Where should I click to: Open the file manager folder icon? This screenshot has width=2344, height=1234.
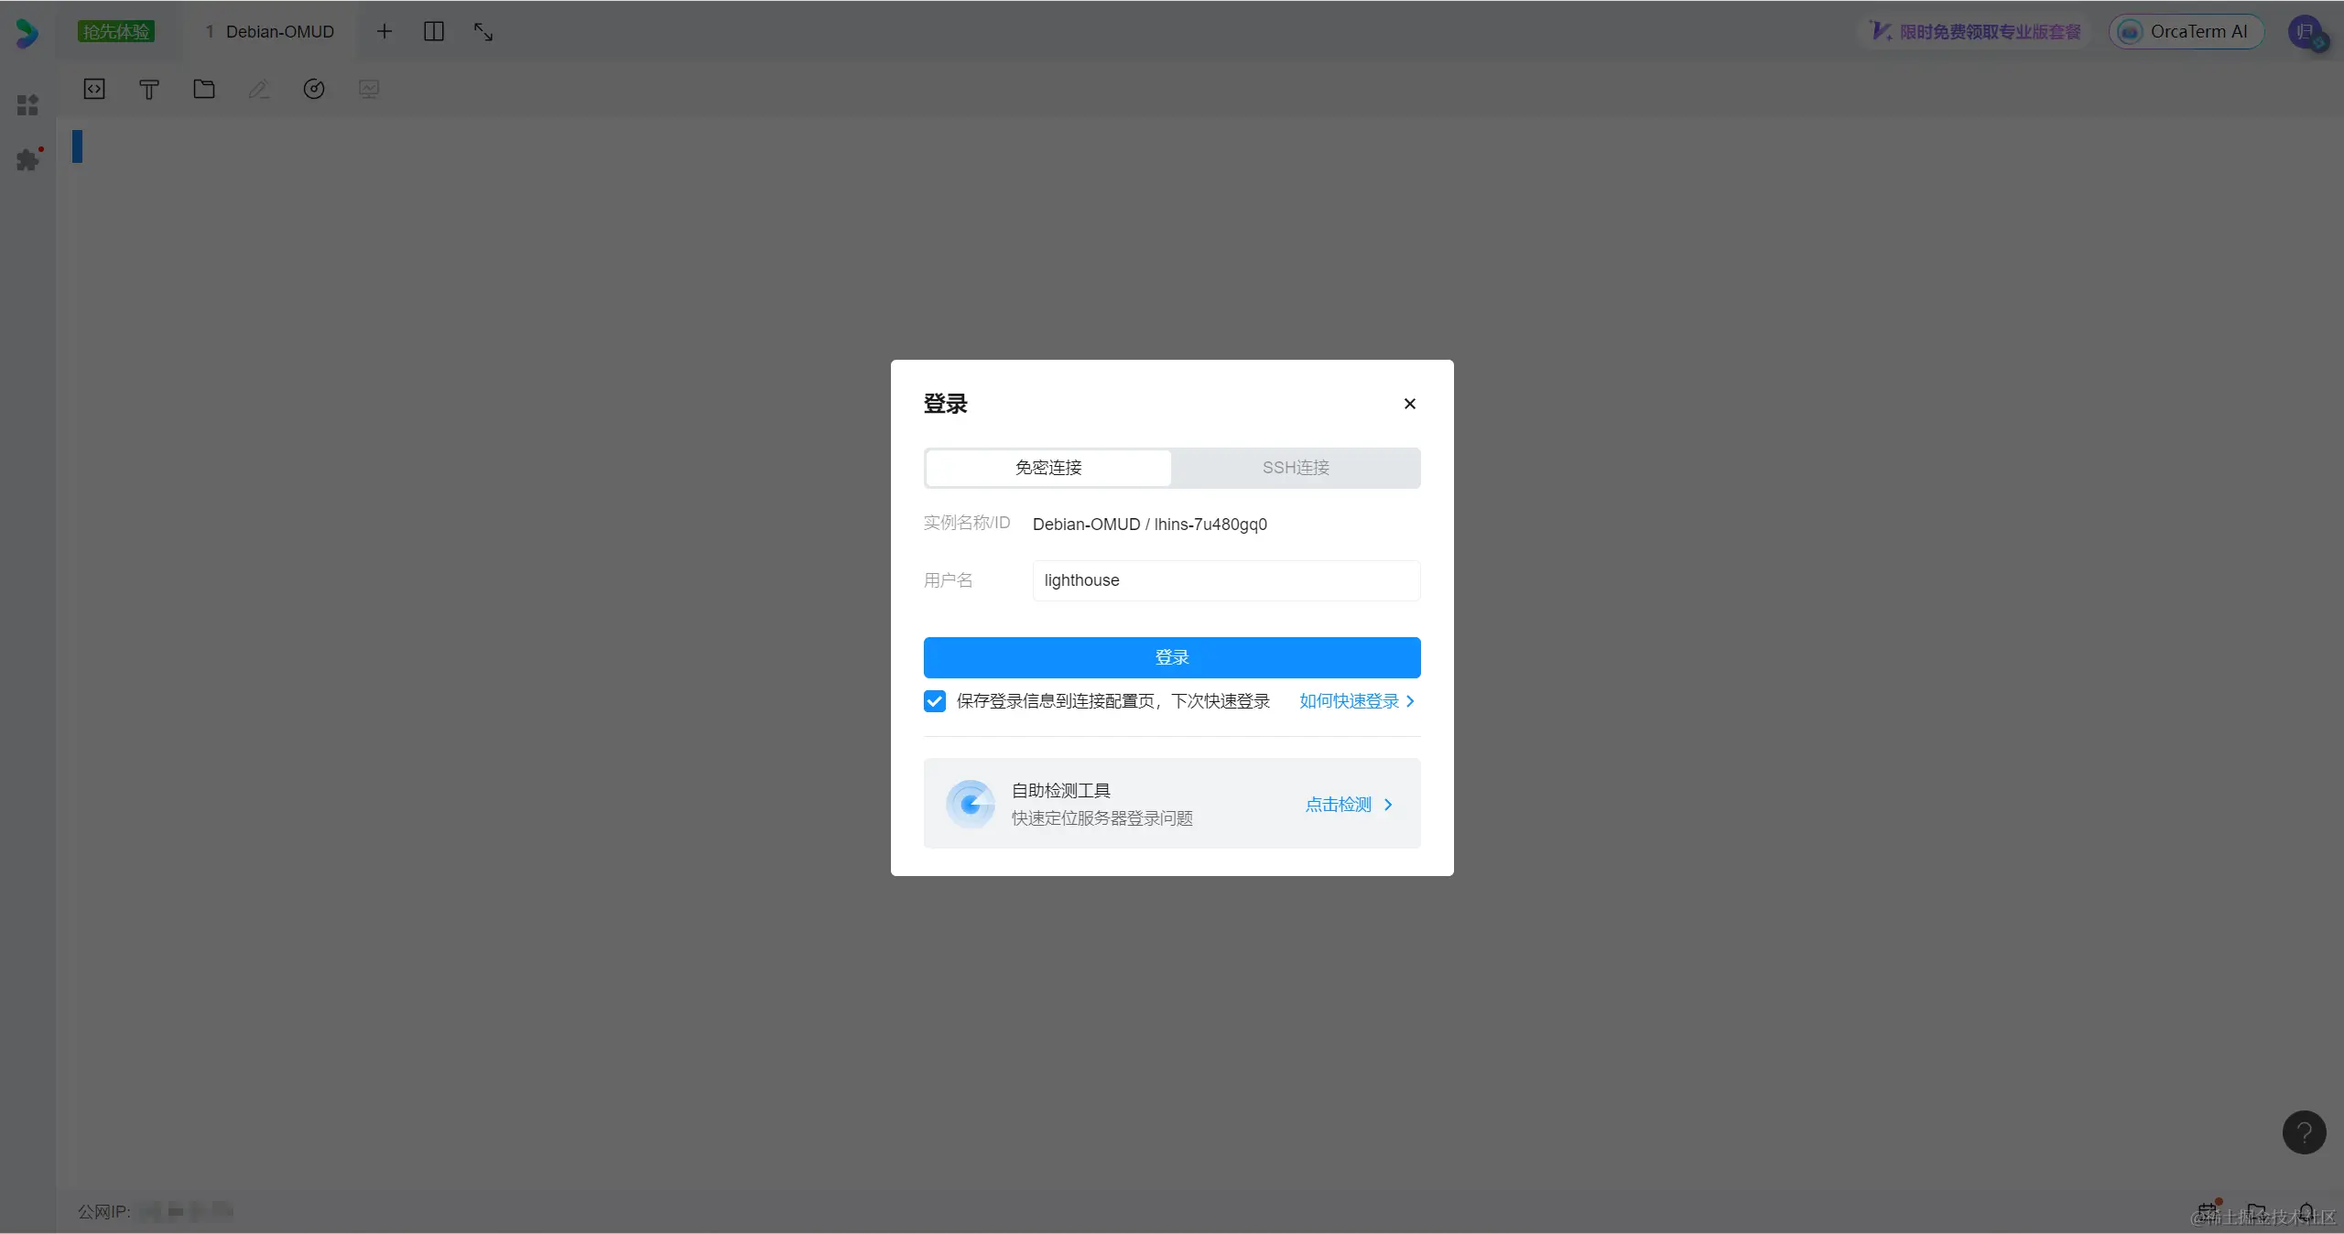point(204,89)
